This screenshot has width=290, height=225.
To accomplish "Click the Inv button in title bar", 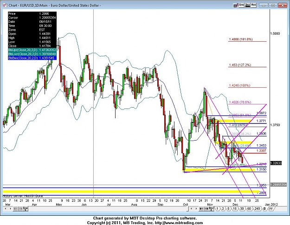I will pyautogui.click(x=247, y=5).
